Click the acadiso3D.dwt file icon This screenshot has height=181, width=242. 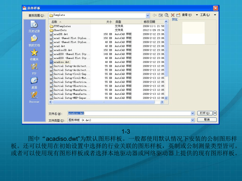[x=51, y=50]
